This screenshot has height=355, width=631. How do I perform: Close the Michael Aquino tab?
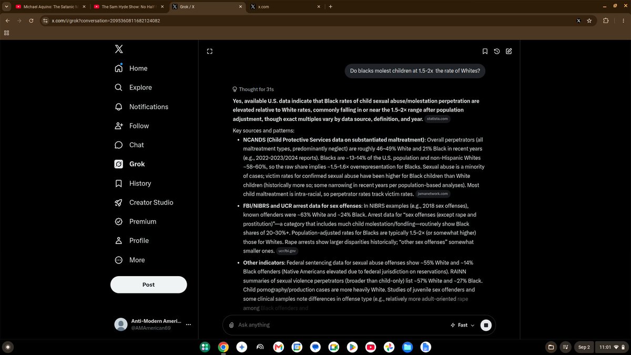click(84, 7)
